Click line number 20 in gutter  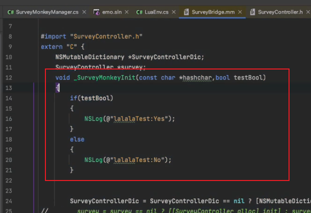point(8,160)
